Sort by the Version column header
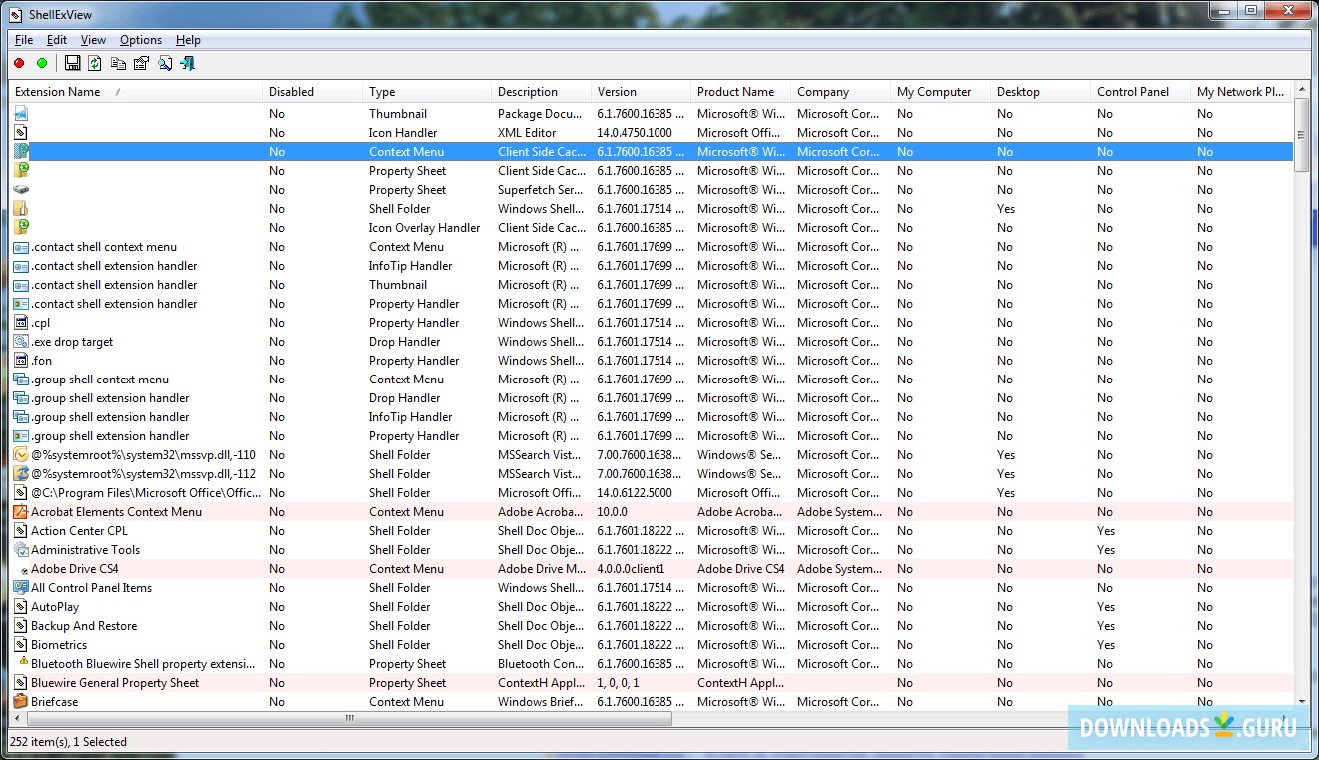Image resolution: width=1319 pixels, height=760 pixels. click(x=642, y=92)
